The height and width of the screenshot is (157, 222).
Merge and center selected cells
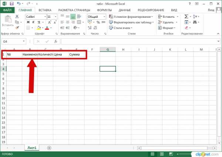(79, 22)
